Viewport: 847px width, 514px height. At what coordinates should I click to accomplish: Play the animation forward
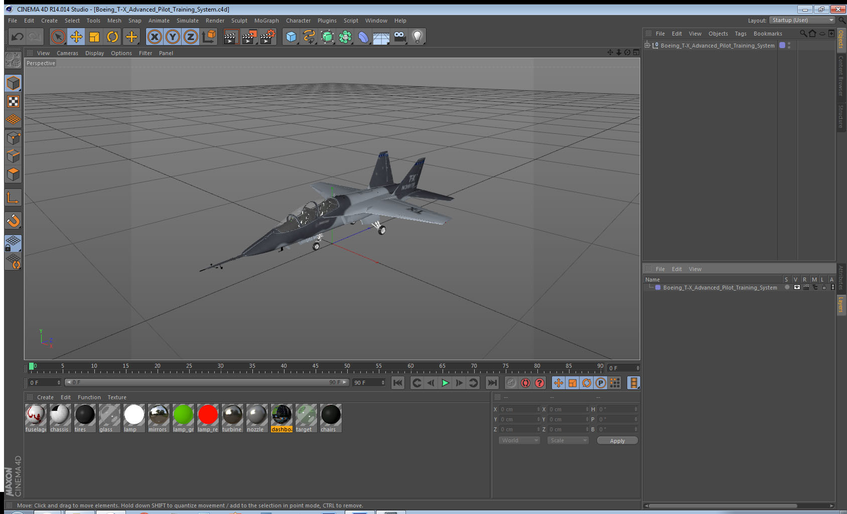pyautogui.click(x=445, y=383)
